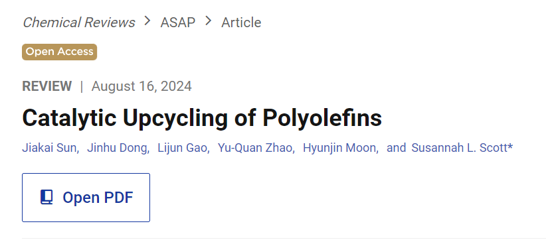
Task: Click the Open Access badge
Action: click(60, 52)
